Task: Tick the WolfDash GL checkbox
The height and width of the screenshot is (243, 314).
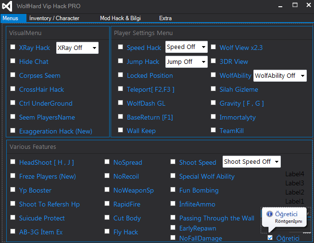Action: [x=120, y=103]
